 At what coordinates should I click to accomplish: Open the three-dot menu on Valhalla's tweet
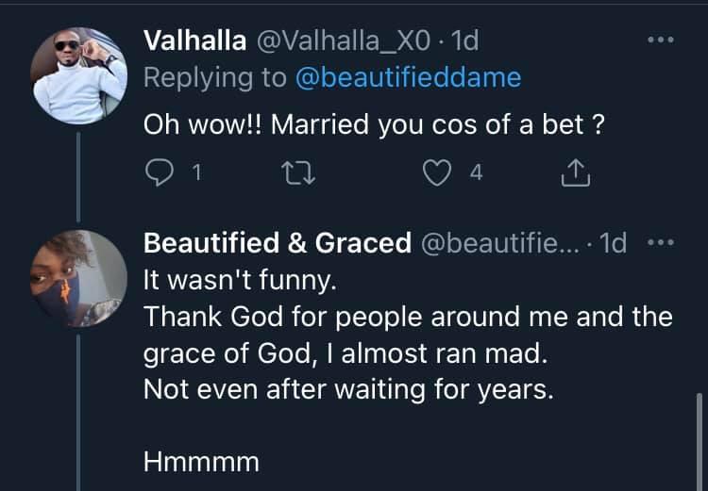(660, 41)
